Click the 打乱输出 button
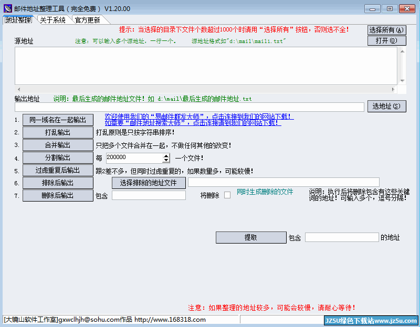 (x=58, y=133)
